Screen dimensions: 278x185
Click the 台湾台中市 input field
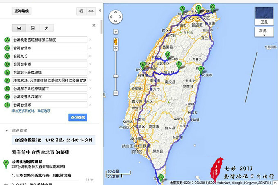coord(49,64)
